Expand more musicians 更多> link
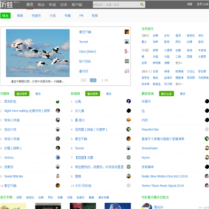 pos(179,84)
